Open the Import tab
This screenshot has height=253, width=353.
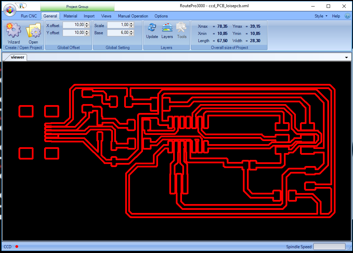click(x=89, y=16)
